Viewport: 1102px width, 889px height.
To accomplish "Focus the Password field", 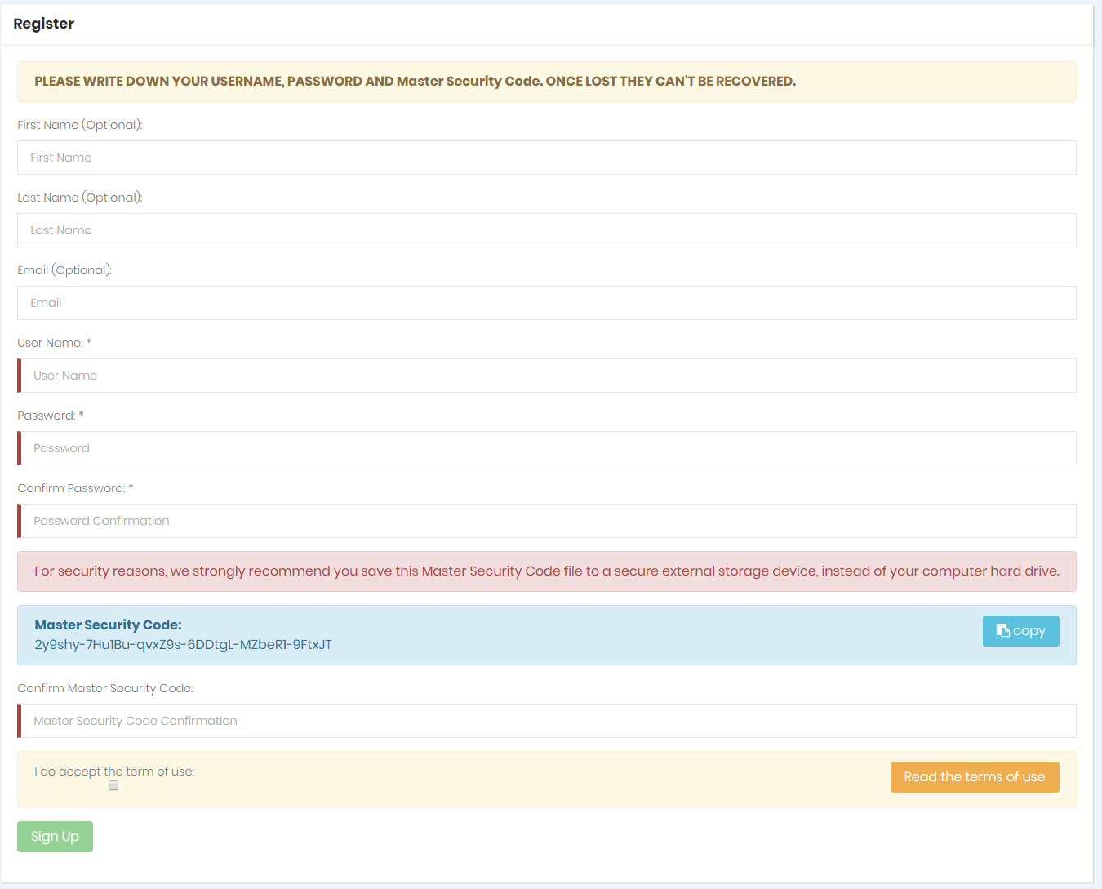I will (x=546, y=448).
